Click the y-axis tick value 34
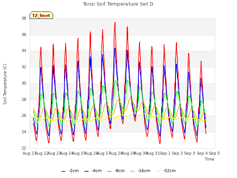 [x=24, y=50]
